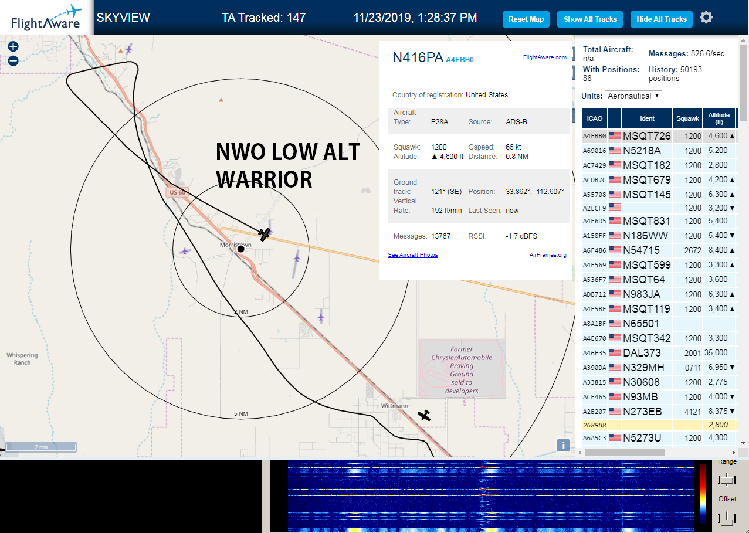Select the black aircraft icon near Wittmann
The image size is (749, 533).
coord(424,416)
